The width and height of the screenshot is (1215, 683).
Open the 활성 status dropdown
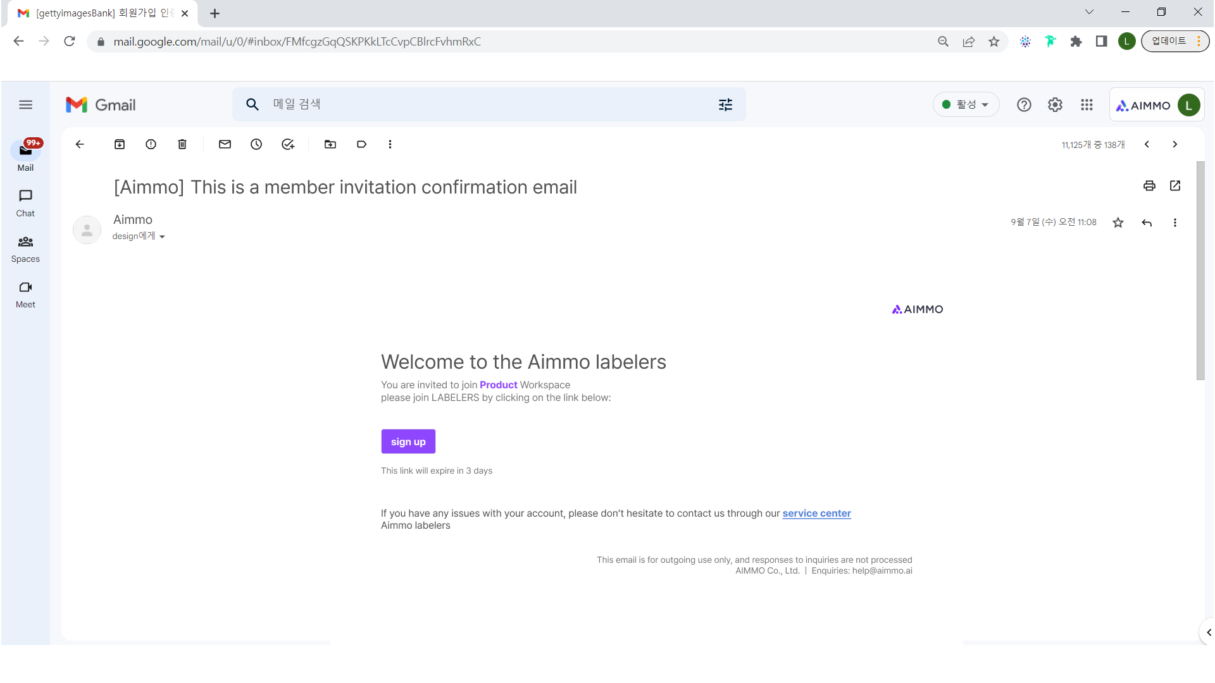pyautogui.click(x=966, y=105)
